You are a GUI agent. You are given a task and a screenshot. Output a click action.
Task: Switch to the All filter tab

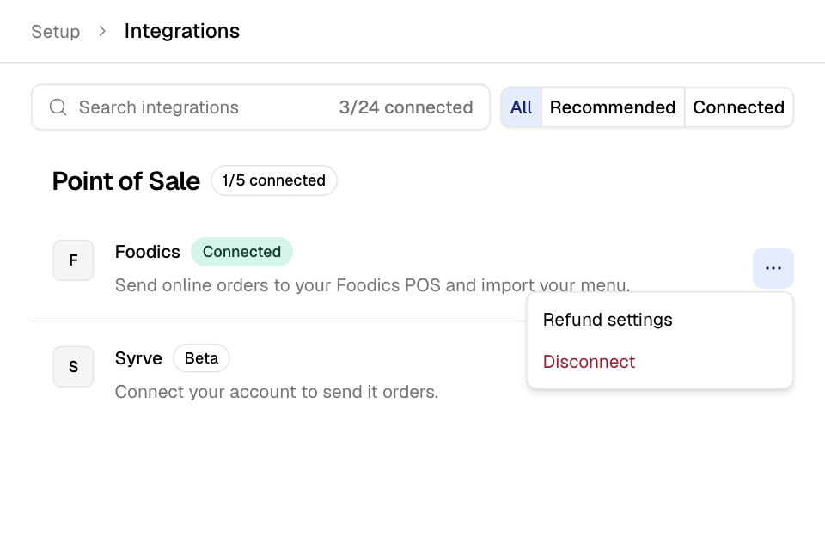click(521, 107)
